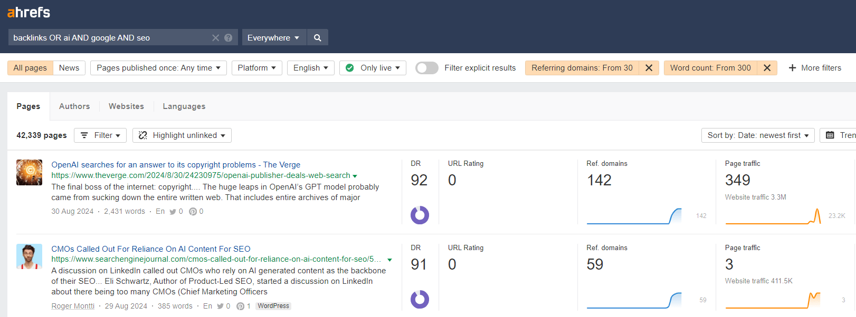The height and width of the screenshot is (317, 856).
Task: Run search with the magnifier icon
Action: [x=318, y=37]
